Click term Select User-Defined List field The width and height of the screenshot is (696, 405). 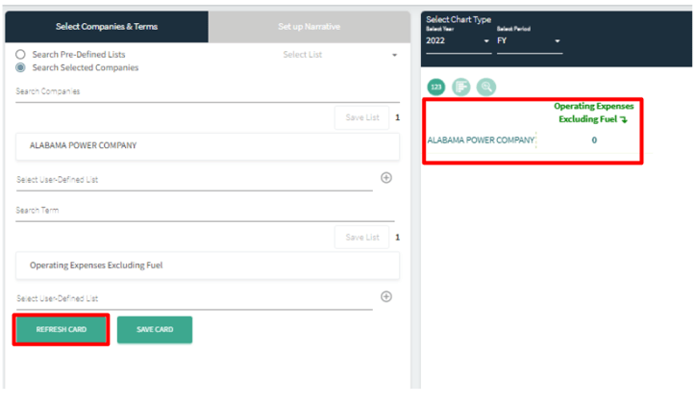(194, 299)
